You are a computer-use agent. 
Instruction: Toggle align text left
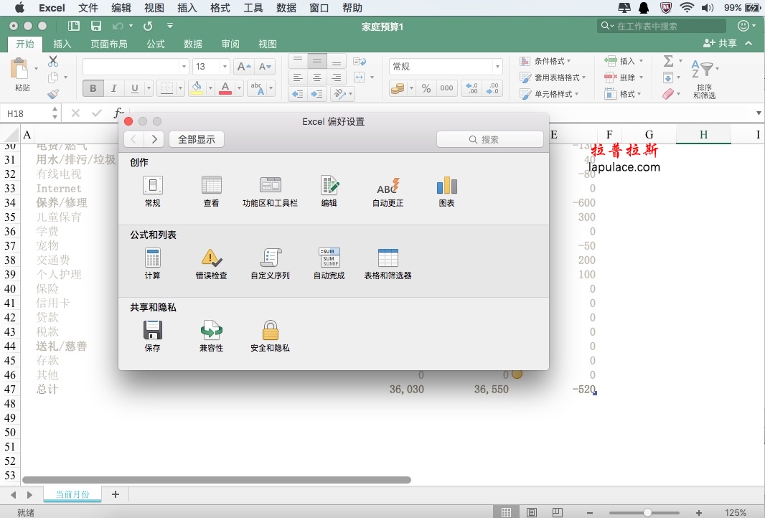click(298, 77)
